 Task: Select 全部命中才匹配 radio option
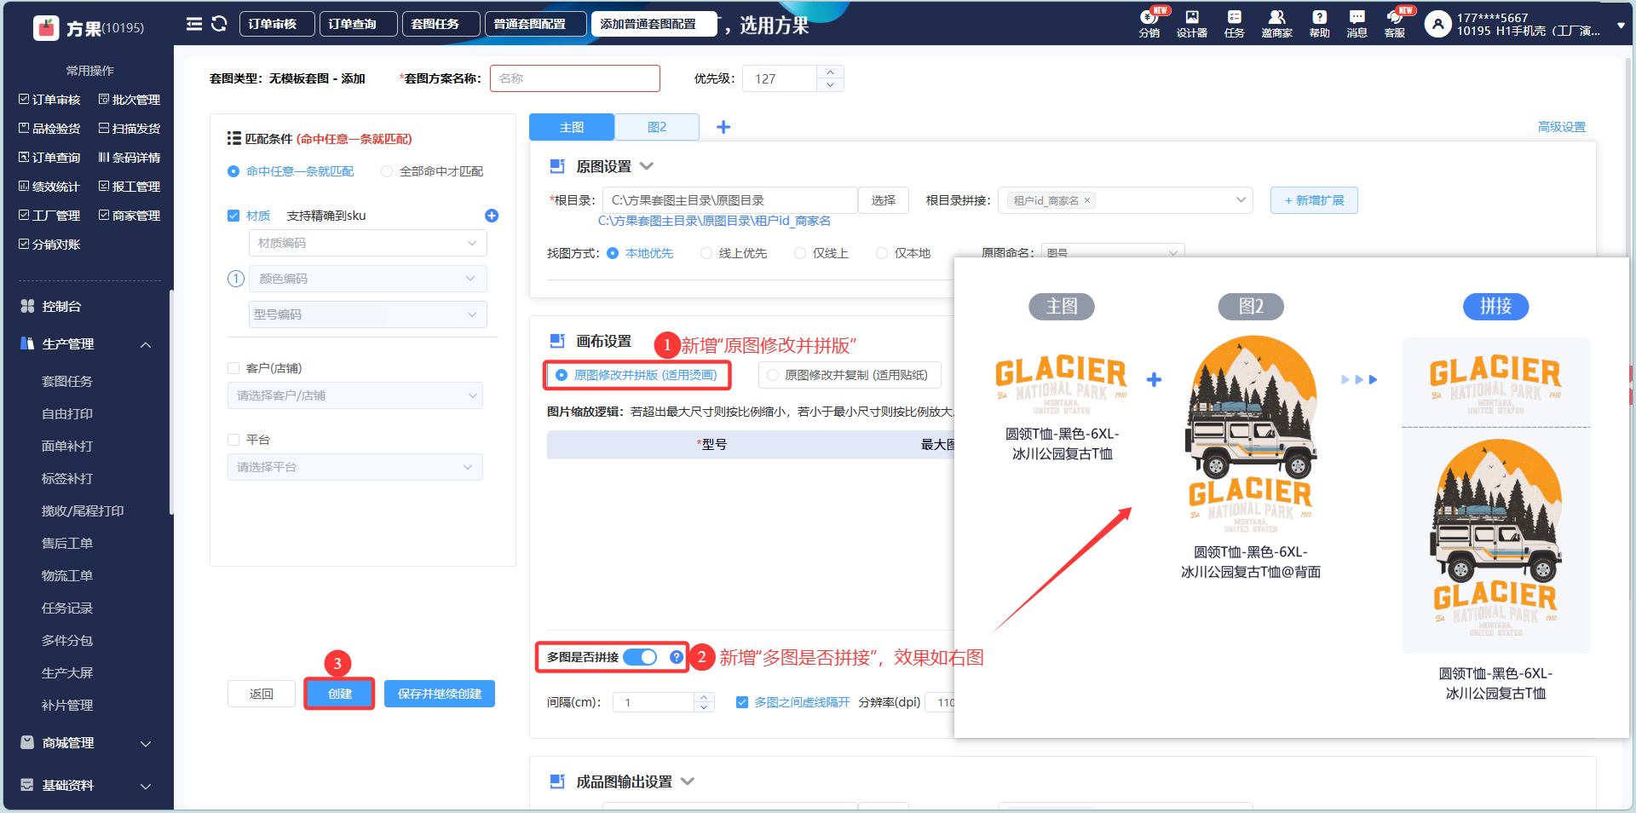(x=387, y=171)
